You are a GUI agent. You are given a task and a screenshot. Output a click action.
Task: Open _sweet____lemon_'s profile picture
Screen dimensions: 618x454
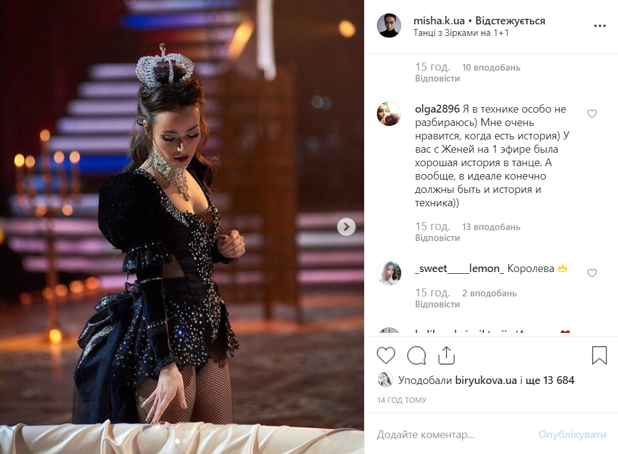pos(389,273)
